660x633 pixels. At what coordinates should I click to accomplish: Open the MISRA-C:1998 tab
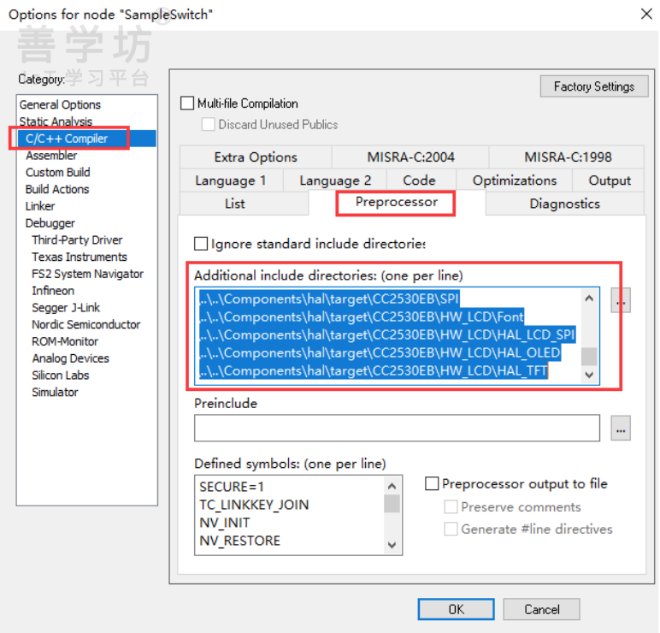click(567, 157)
